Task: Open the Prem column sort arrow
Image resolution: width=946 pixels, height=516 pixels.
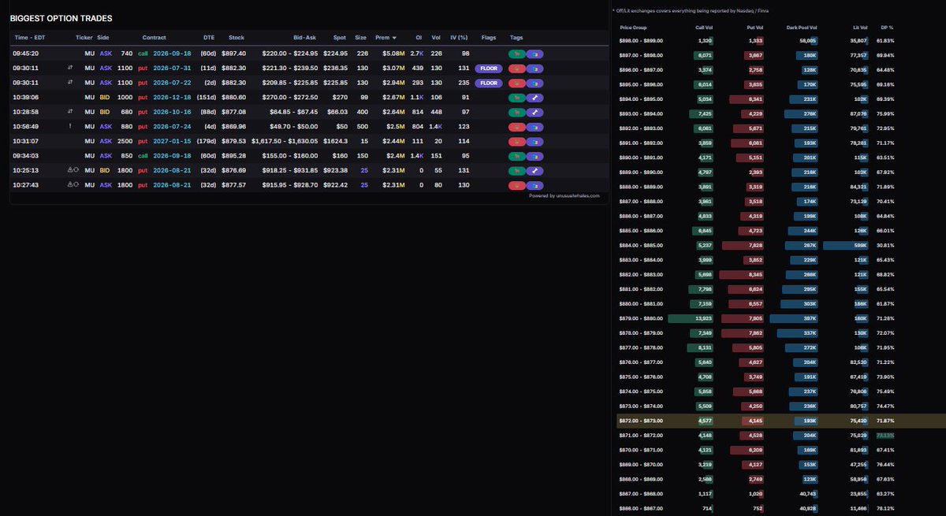Action: pos(394,38)
